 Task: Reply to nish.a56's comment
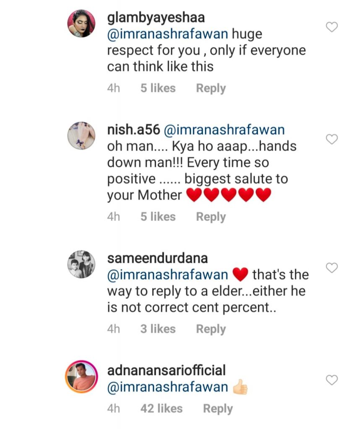(x=211, y=217)
